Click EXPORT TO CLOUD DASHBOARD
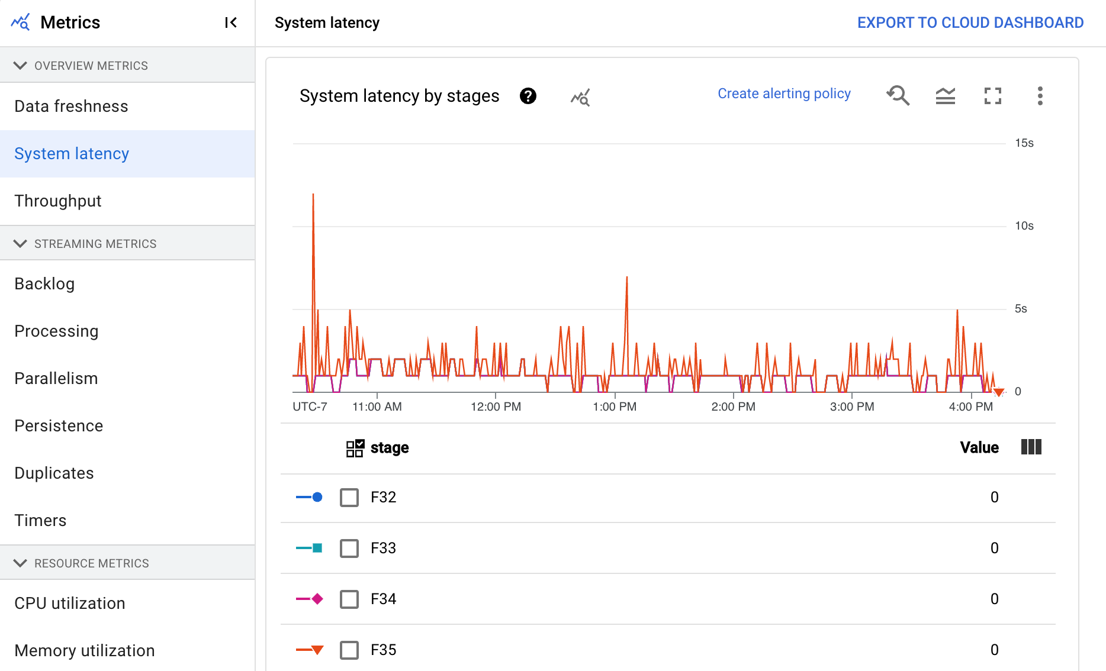The width and height of the screenshot is (1106, 671). pyautogui.click(x=970, y=22)
